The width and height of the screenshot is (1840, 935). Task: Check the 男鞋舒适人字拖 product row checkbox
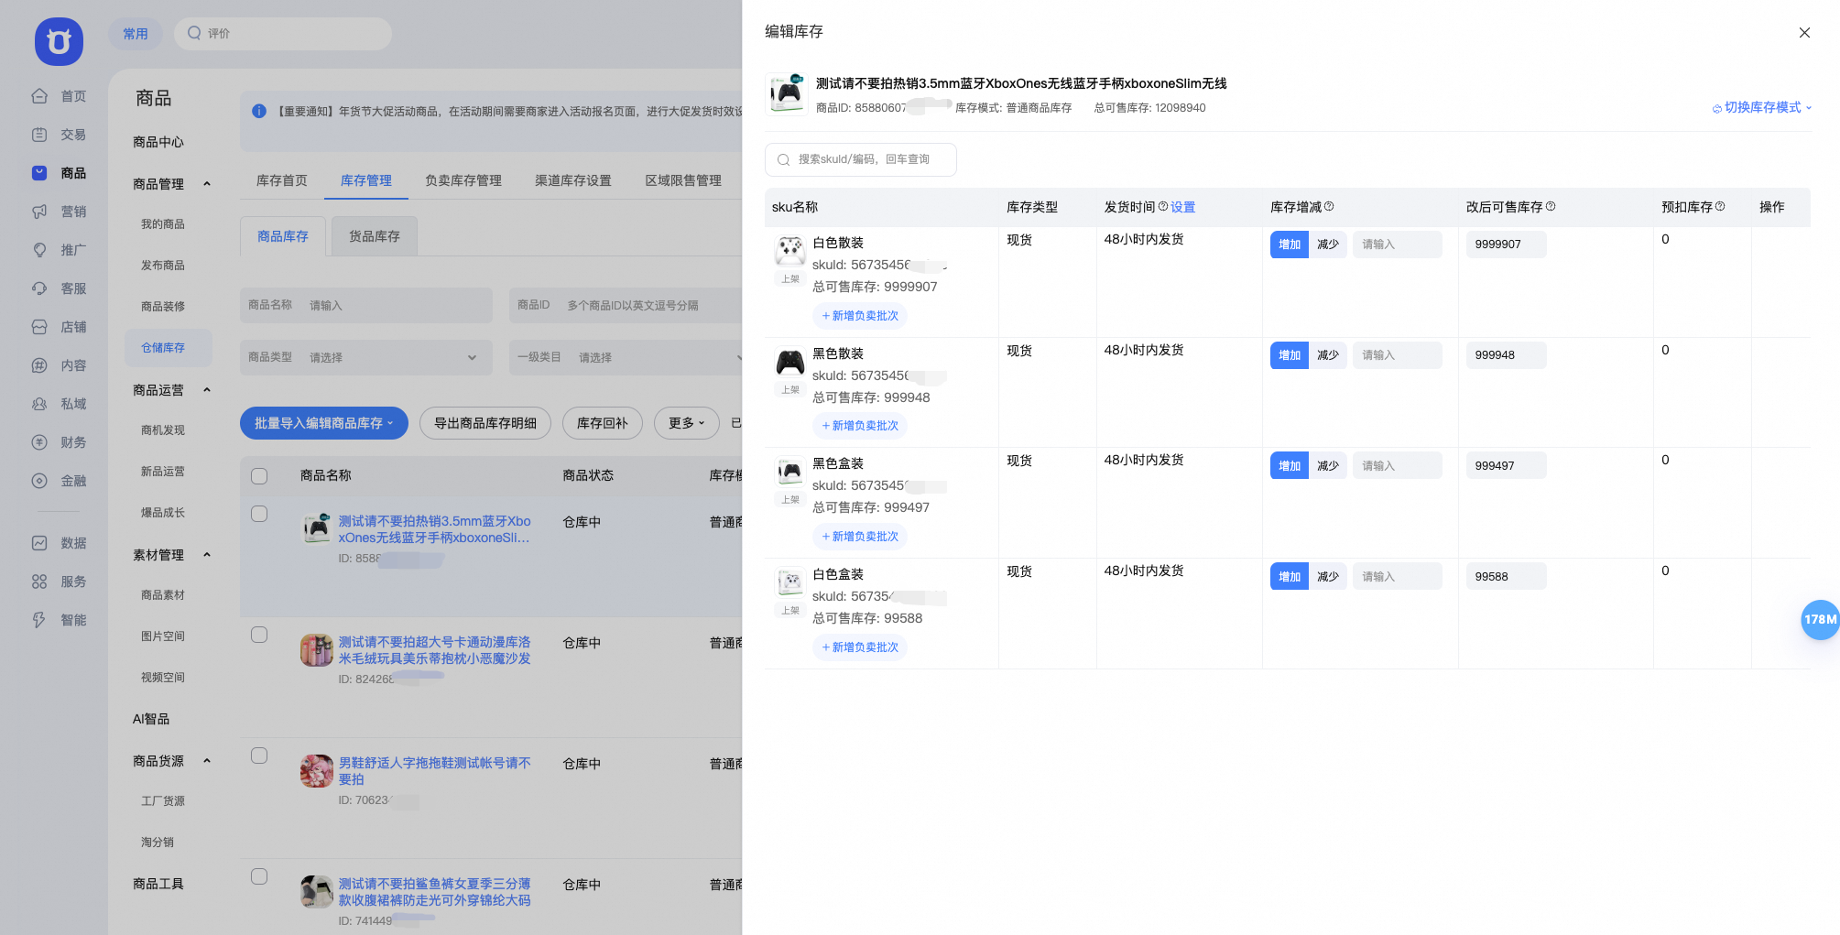tap(259, 756)
